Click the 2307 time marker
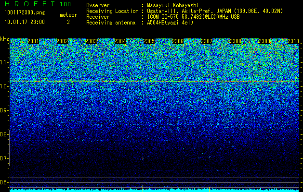Image resolution: width=303 pixels, height=192 pixels. (x=207, y=41)
